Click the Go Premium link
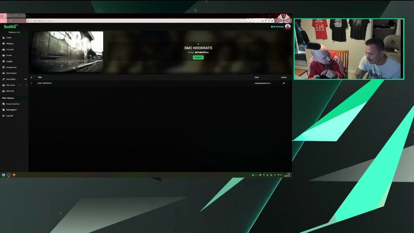The width and height of the screenshot is (414, 233). 278,27
